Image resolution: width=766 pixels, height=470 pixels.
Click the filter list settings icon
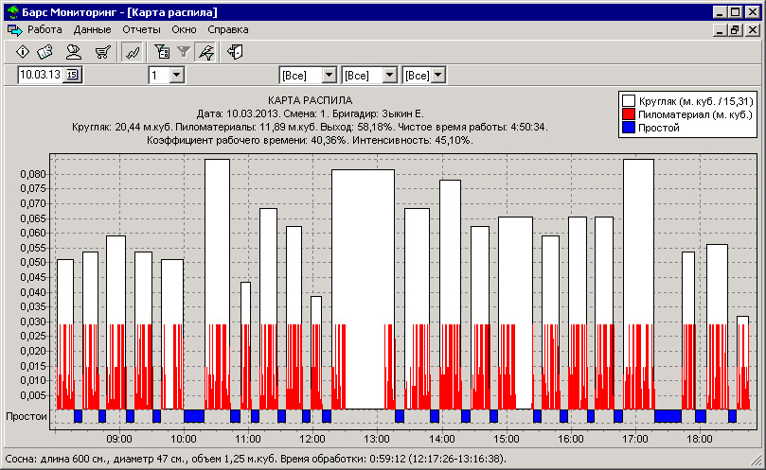point(162,52)
